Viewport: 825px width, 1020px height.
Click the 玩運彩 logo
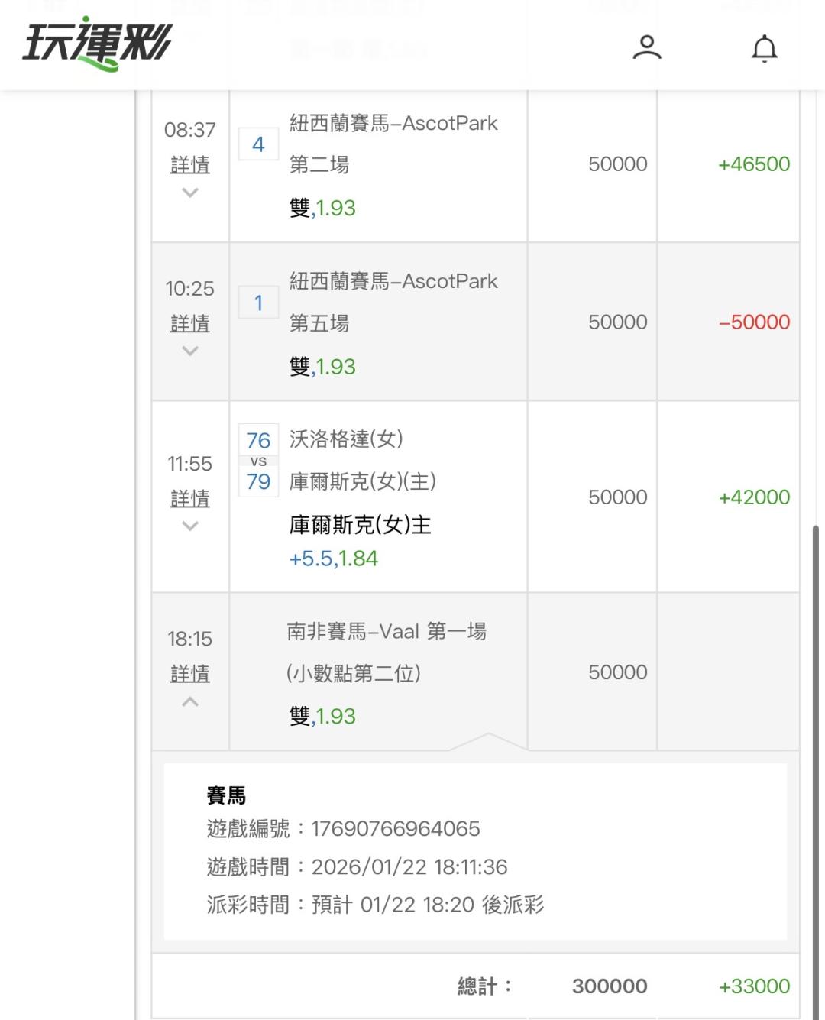(x=97, y=44)
